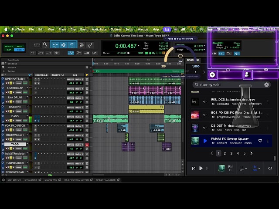Open the Apple menu
The height and width of the screenshot is (209, 279).
tap(6, 30)
